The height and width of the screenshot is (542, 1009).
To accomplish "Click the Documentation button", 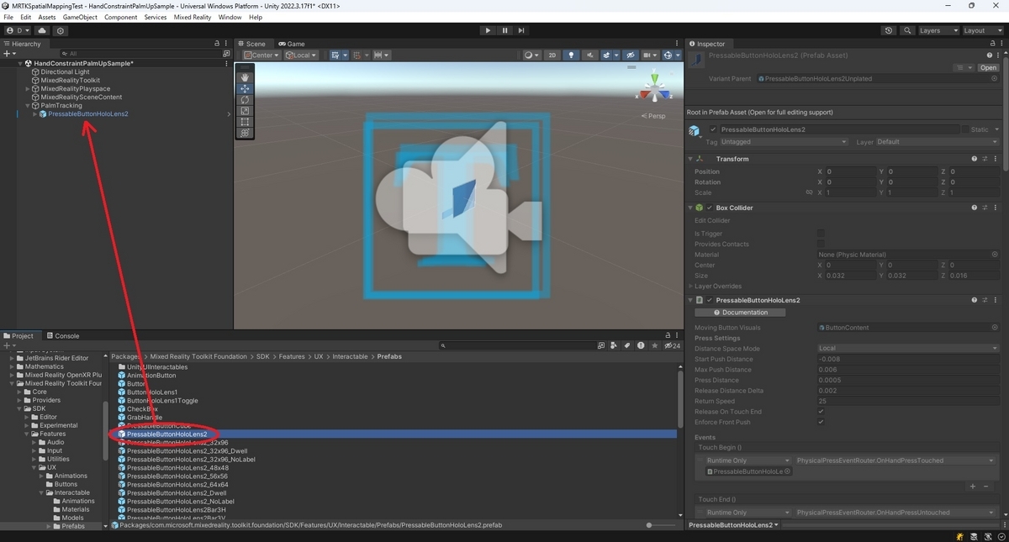I will (740, 313).
